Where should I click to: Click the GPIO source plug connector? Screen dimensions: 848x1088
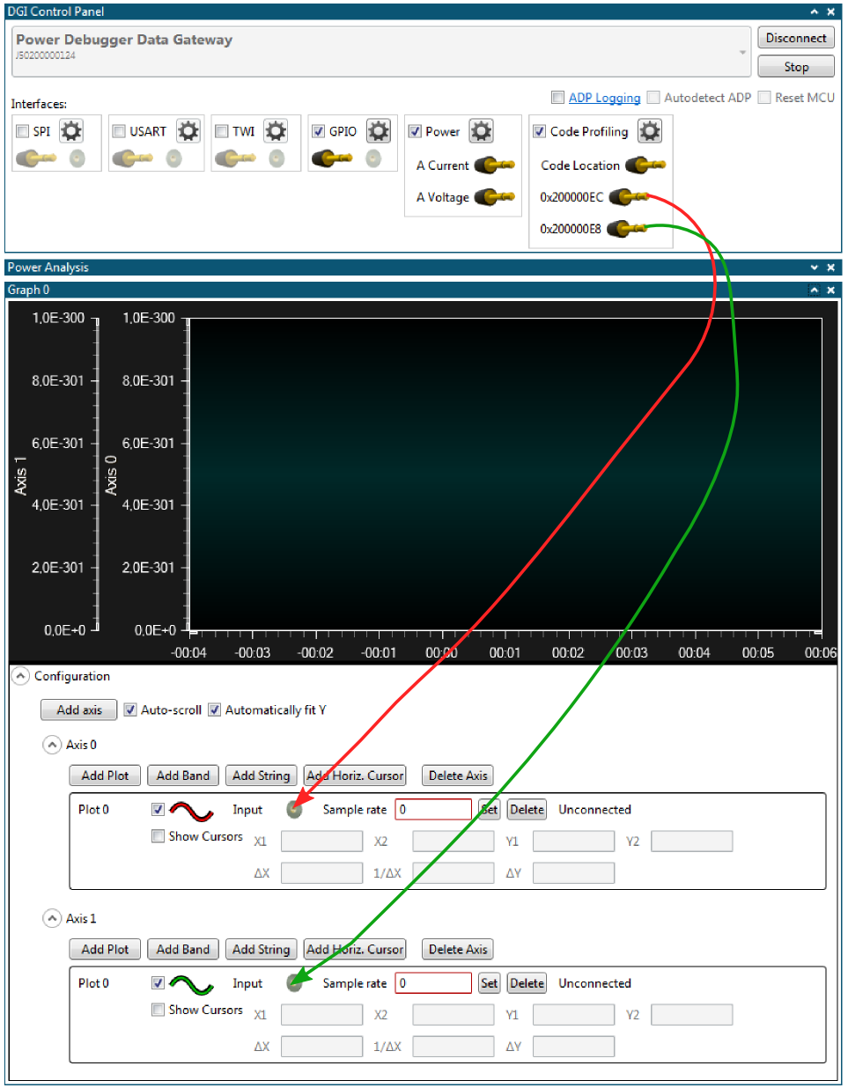pyautogui.click(x=332, y=158)
